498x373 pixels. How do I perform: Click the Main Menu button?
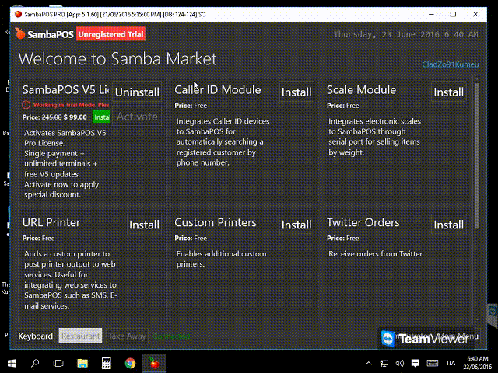click(x=459, y=336)
